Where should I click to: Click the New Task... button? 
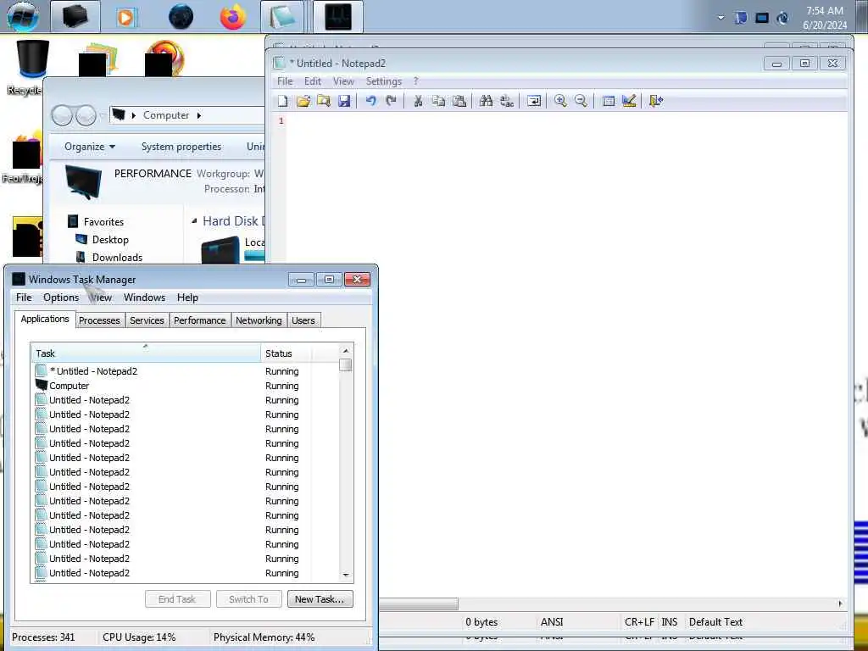(x=320, y=599)
